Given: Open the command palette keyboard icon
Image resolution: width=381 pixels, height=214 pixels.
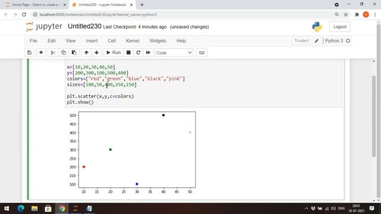Looking at the screenshot, I should click(202, 53).
